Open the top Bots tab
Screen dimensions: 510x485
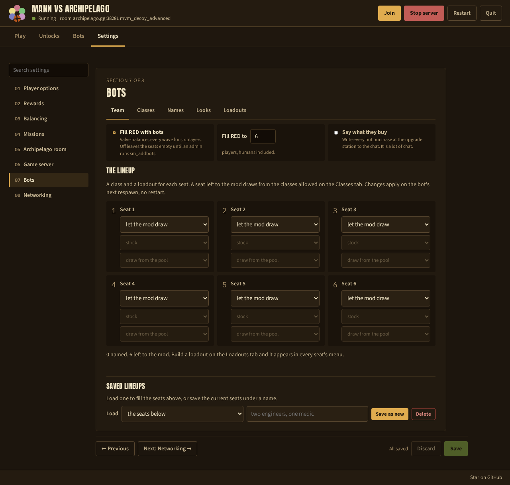(x=78, y=36)
